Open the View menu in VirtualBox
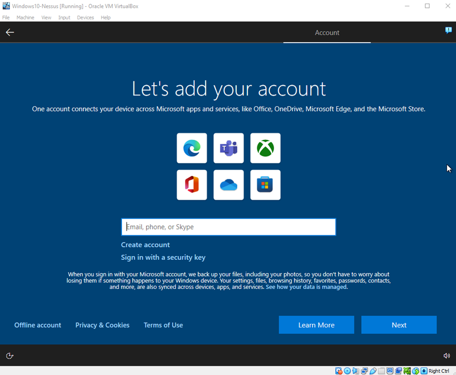456x375 pixels. click(x=46, y=17)
